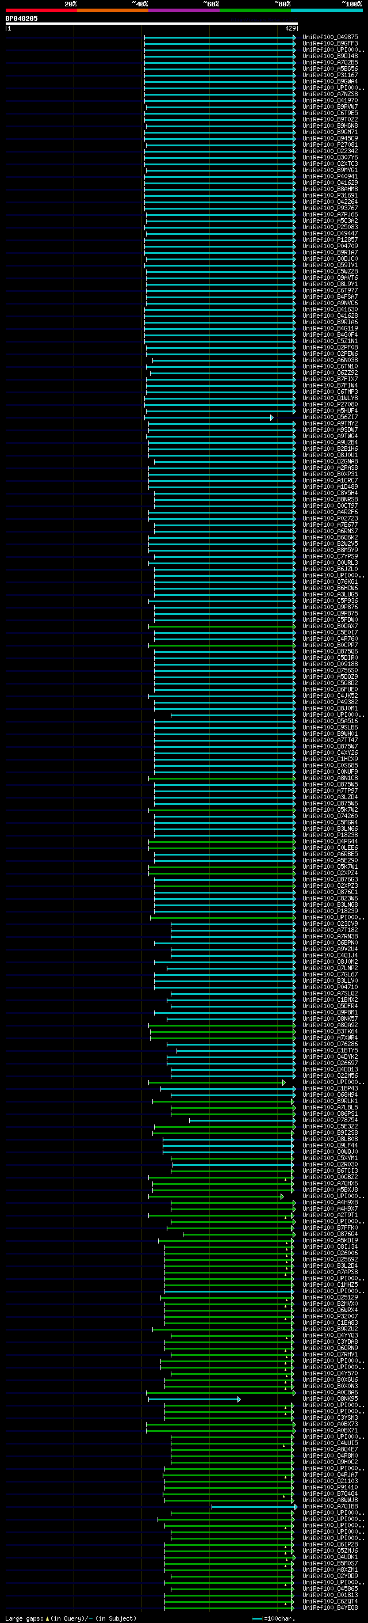Select hit label UniRef100_Q41630
Screen dimensions: 368x1623
330,309
